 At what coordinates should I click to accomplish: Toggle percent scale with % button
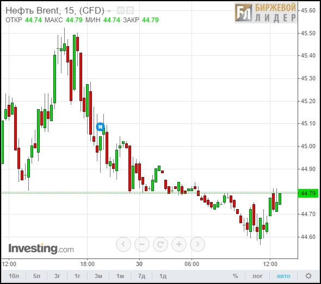coord(236,276)
